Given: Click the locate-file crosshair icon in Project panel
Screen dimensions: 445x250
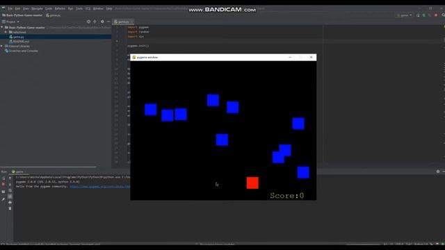Looking at the screenshot, I should 88,22.
